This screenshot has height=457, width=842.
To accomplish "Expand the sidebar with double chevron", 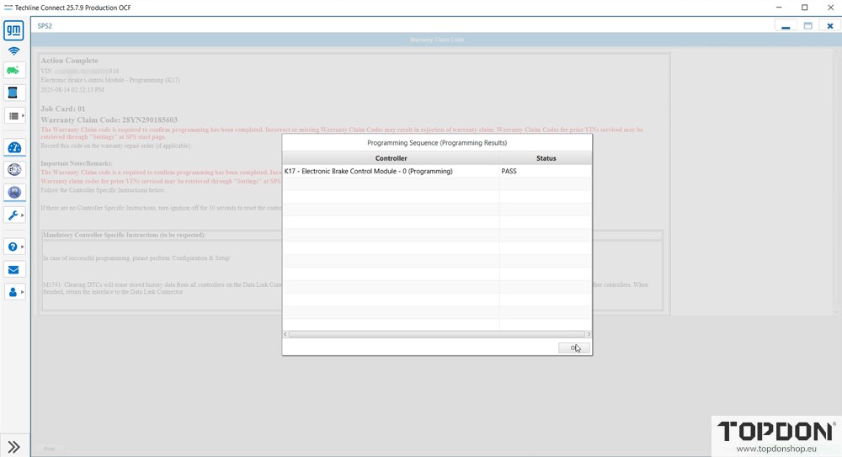I will tap(14, 447).
